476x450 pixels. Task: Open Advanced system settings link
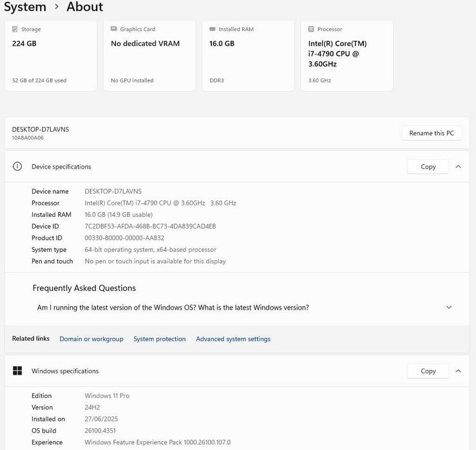(233, 339)
